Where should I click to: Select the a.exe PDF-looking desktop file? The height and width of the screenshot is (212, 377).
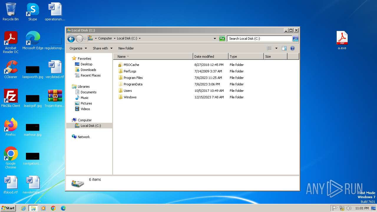342,41
